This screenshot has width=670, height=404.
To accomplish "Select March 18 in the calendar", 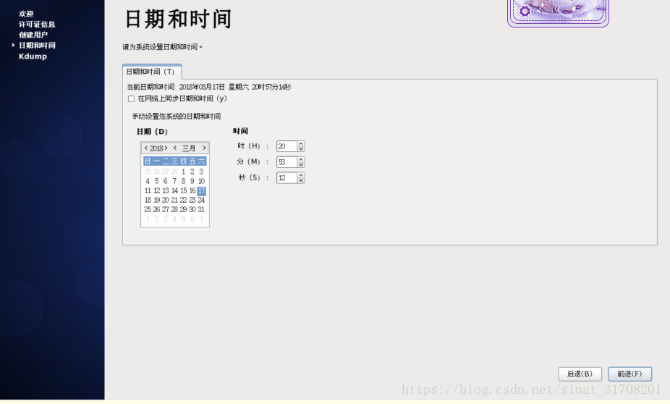I will click(148, 200).
